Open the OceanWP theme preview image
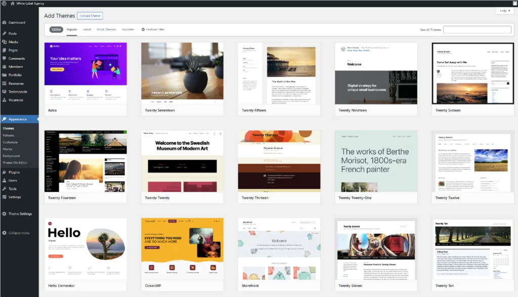The image size is (518, 297). [x=182, y=249]
